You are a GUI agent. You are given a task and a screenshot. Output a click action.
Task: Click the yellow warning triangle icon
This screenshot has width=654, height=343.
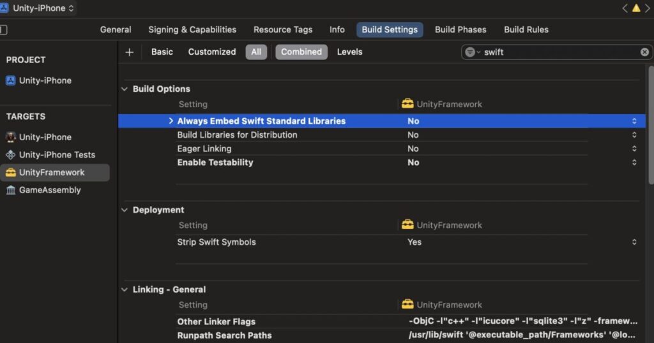pyautogui.click(x=636, y=8)
